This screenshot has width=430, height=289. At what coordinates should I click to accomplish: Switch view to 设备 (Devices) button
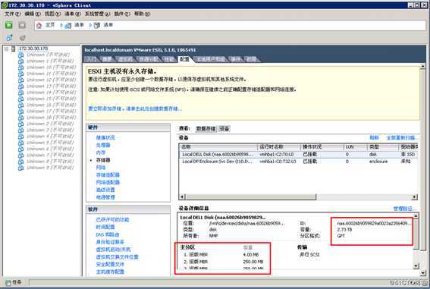pyautogui.click(x=224, y=129)
